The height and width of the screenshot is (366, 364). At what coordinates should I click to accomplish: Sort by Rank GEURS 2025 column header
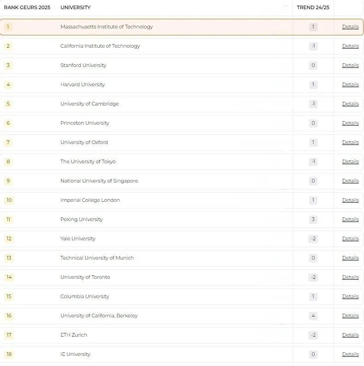27,7
